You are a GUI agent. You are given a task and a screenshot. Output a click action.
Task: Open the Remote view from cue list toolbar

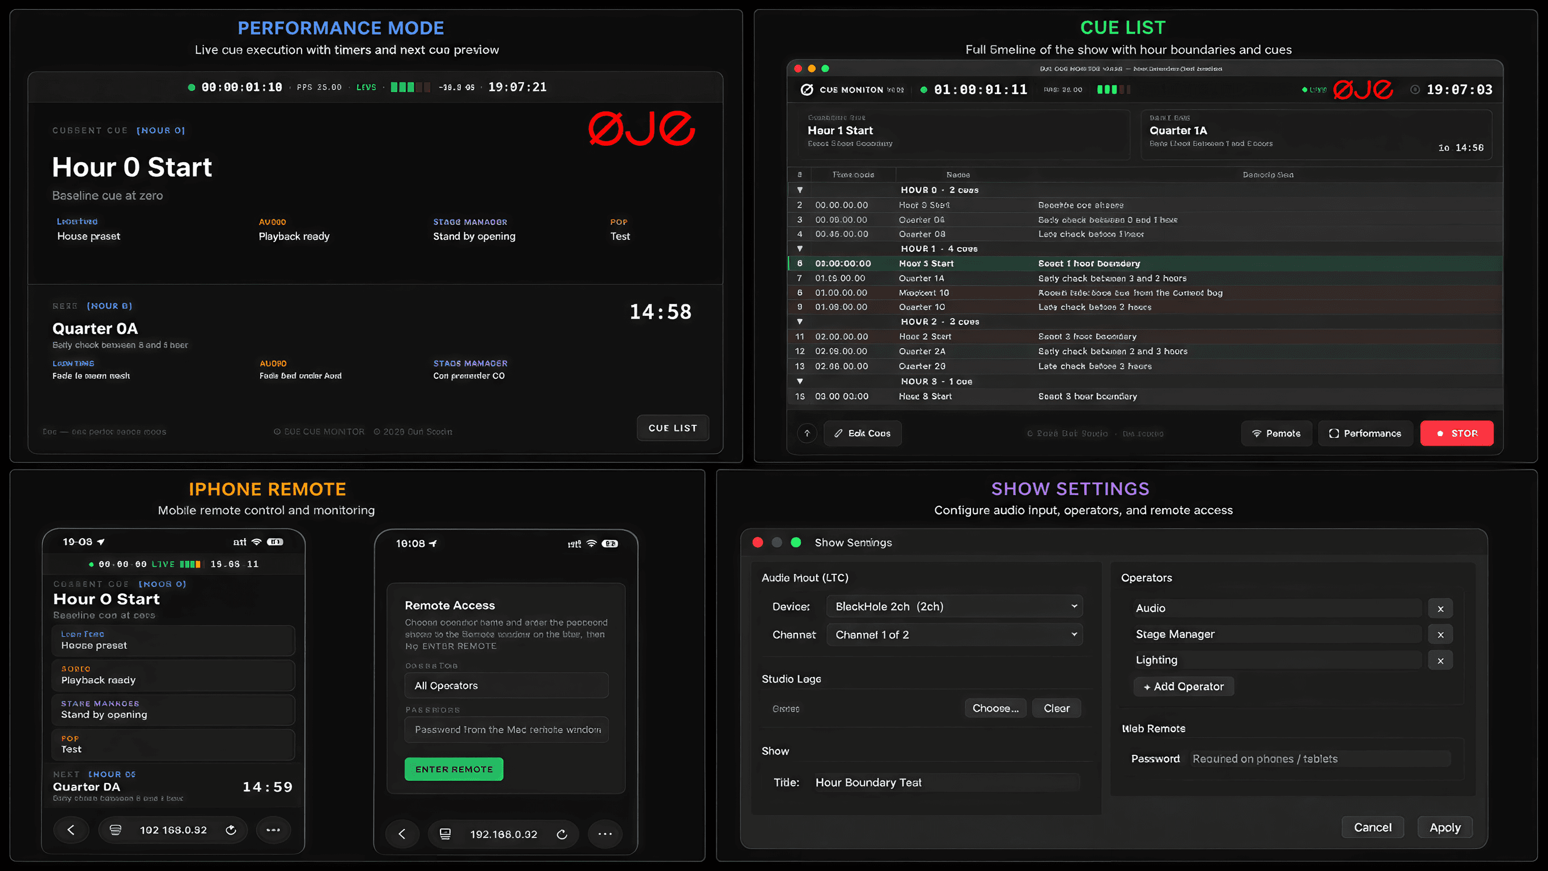click(x=1276, y=433)
